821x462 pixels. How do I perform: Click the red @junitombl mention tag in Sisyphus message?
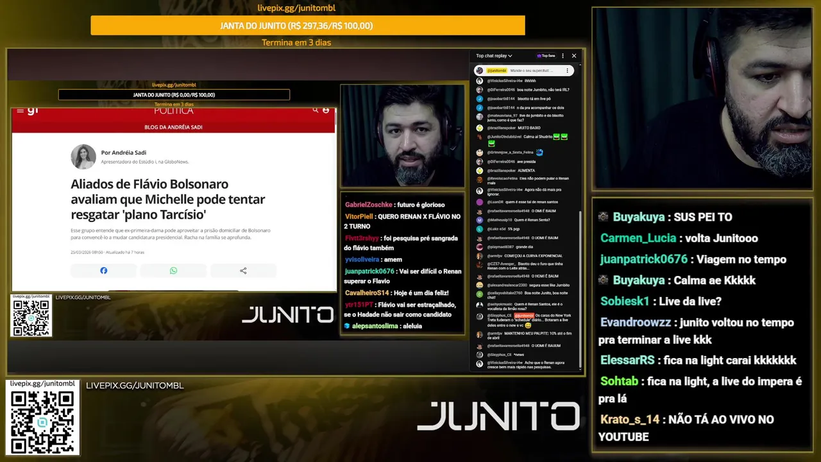(523, 316)
